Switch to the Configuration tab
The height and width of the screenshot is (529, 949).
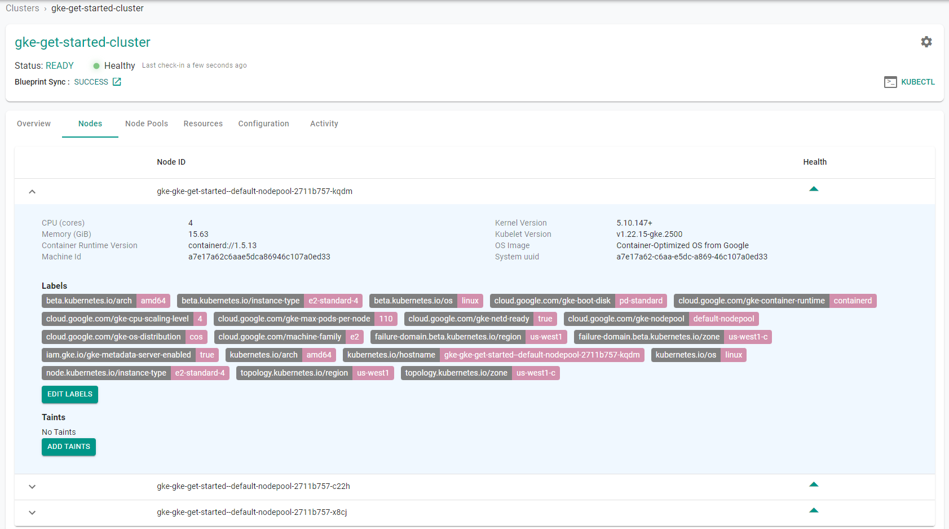pos(263,124)
